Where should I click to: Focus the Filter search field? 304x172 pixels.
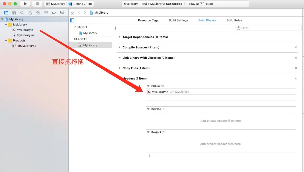[x=268, y=28]
